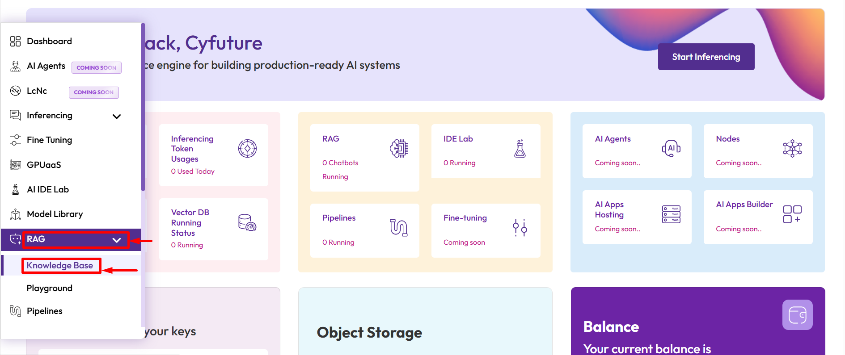Click the Dashboard grid icon in sidebar
The height and width of the screenshot is (355, 845).
pyautogui.click(x=15, y=42)
